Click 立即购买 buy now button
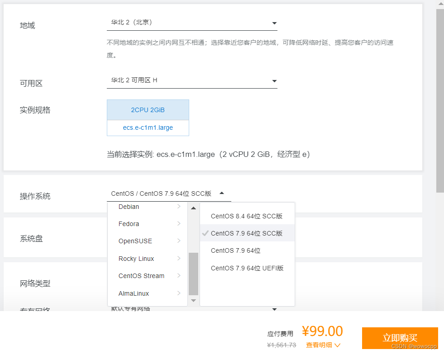 (x=400, y=338)
